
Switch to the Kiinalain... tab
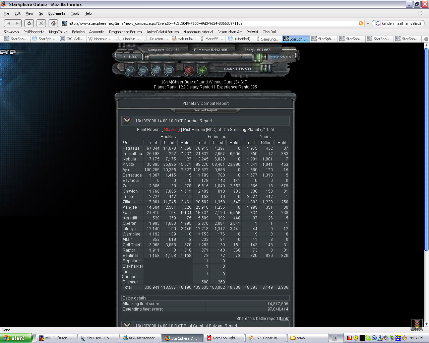[x=128, y=39]
